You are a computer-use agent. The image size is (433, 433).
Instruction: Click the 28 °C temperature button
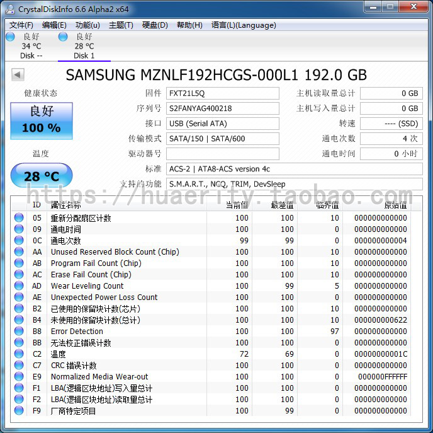coord(42,176)
